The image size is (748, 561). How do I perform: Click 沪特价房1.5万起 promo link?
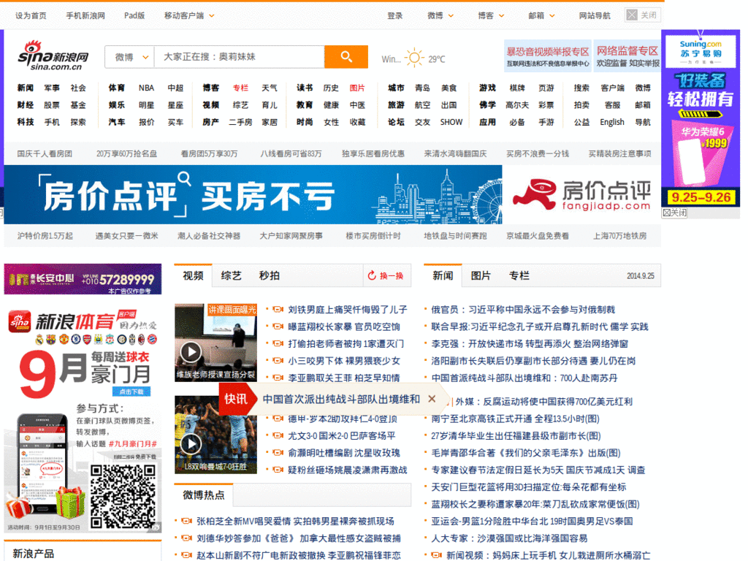point(45,236)
